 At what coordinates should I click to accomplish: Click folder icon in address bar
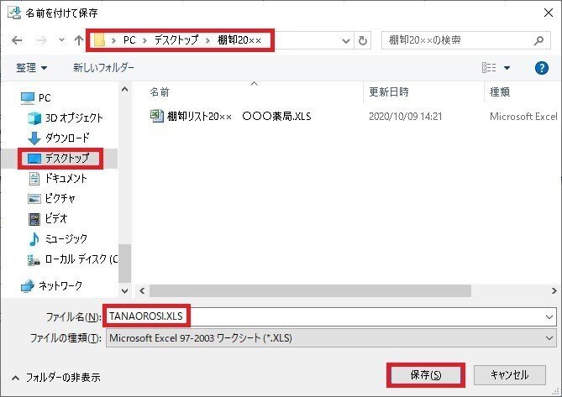click(99, 40)
